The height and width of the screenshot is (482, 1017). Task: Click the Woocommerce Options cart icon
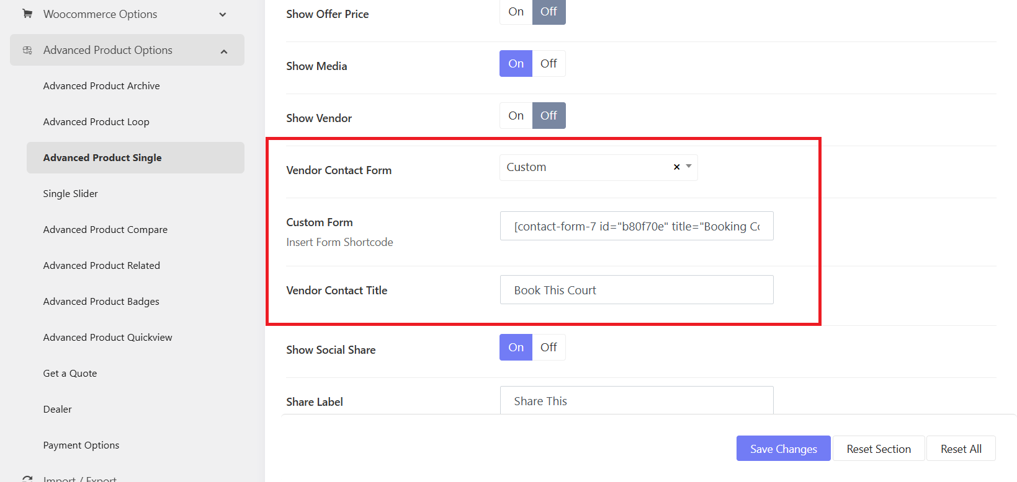click(27, 14)
